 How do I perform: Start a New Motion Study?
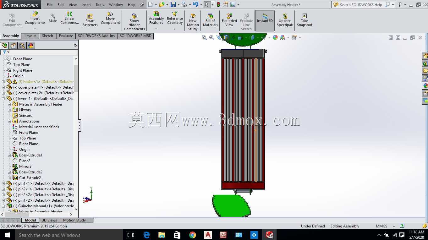click(x=193, y=22)
